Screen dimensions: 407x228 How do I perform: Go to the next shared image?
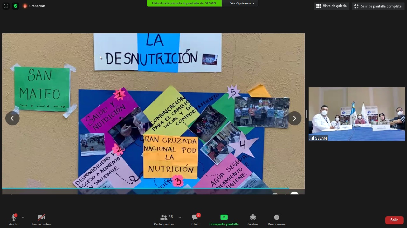click(294, 118)
